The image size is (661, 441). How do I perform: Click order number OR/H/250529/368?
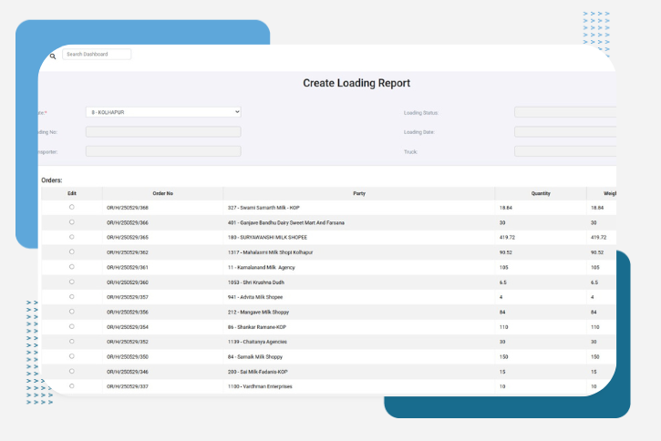128,208
